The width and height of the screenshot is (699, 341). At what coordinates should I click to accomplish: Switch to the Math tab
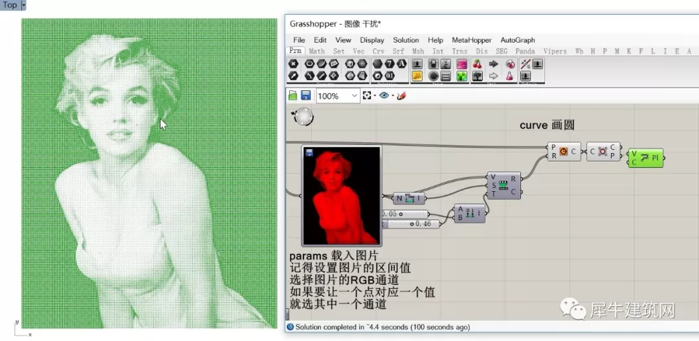coord(316,51)
